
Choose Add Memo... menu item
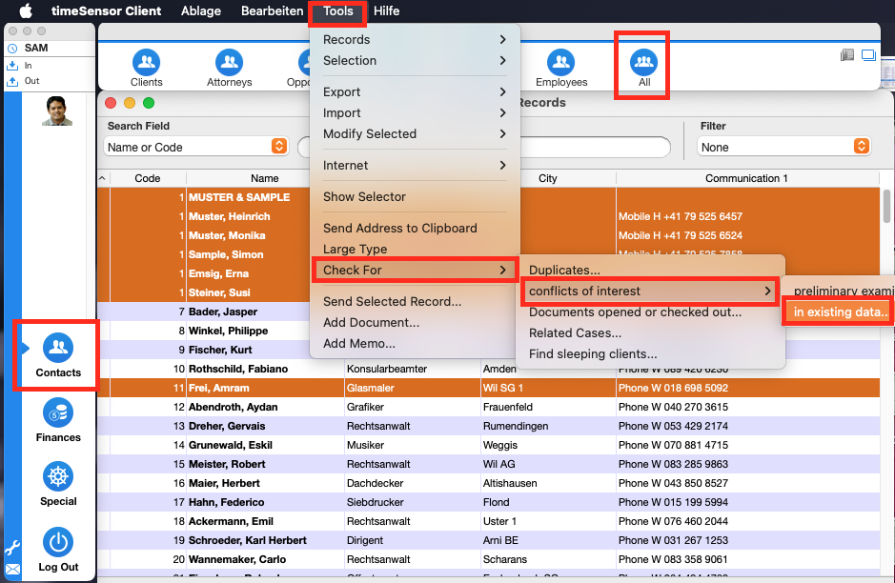pyautogui.click(x=415, y=343)
